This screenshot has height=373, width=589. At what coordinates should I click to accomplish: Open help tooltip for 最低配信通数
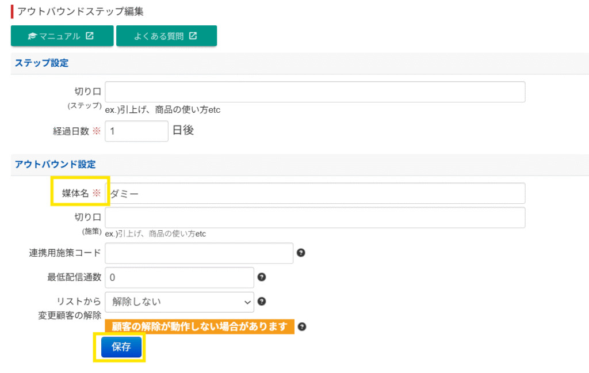click(x=262, y=277)
